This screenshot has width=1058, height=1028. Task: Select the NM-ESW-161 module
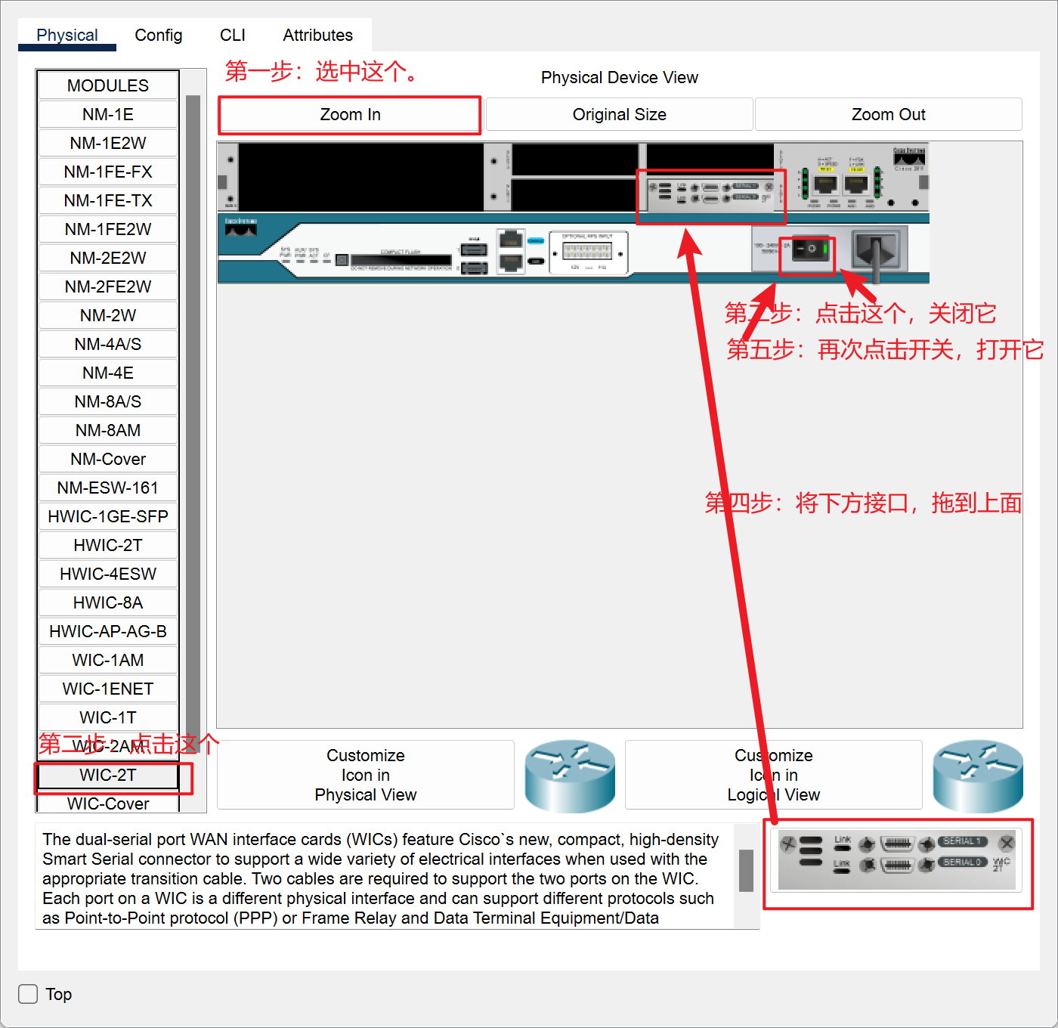pyautogui.click(x=108, y=488)
